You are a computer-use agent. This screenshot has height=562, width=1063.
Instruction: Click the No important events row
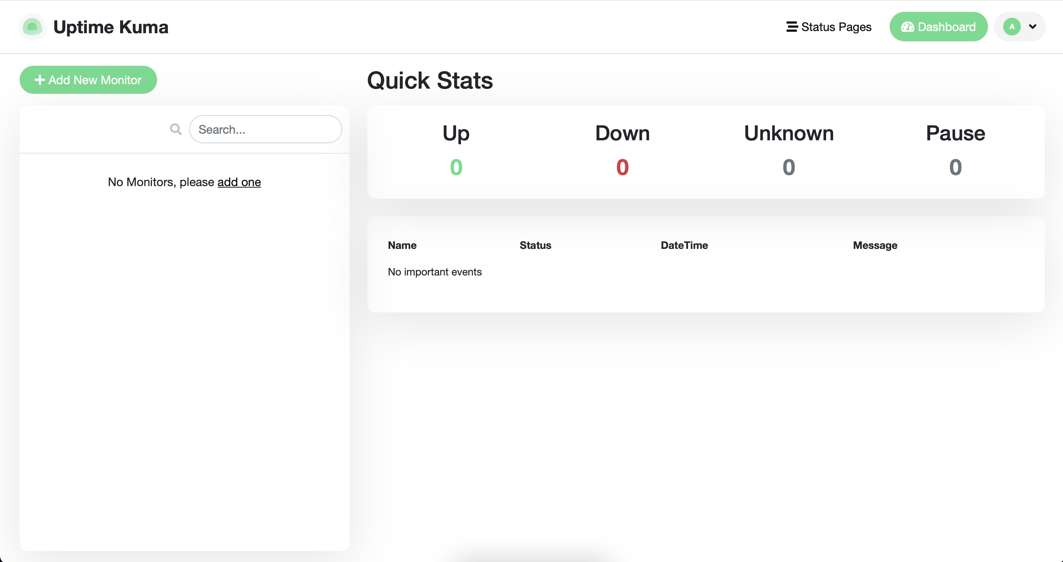435,272
